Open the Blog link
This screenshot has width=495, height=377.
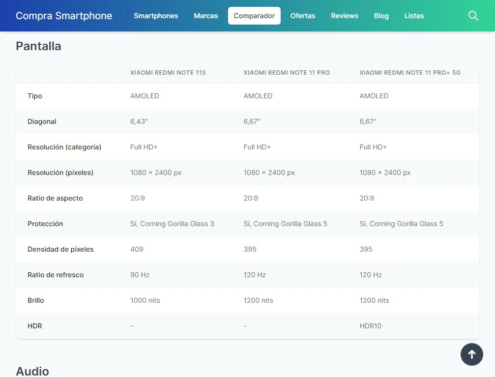(381, 16)
